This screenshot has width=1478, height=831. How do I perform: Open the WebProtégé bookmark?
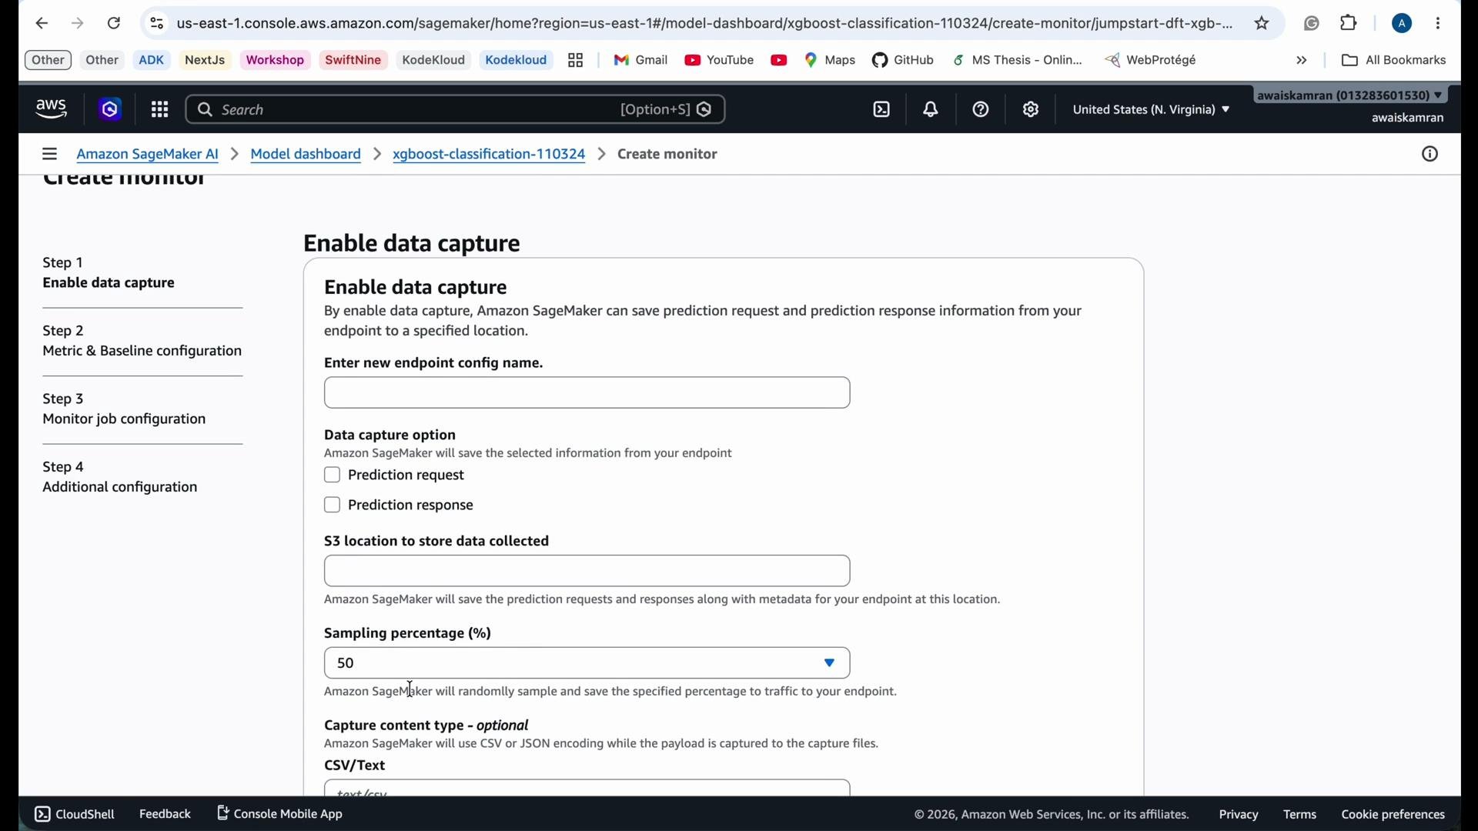click(x=1152, y=60)
